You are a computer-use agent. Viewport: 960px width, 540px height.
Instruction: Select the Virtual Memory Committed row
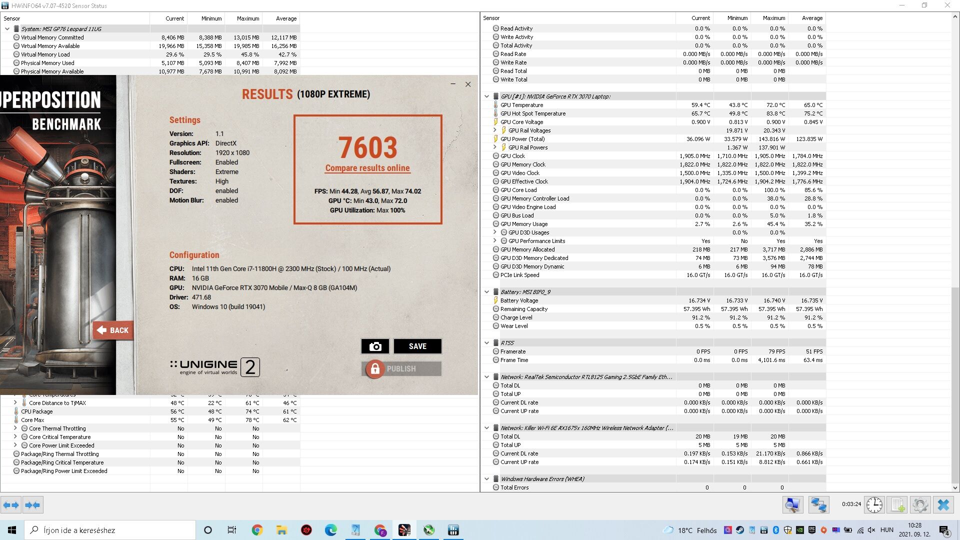tap(150, 37)
